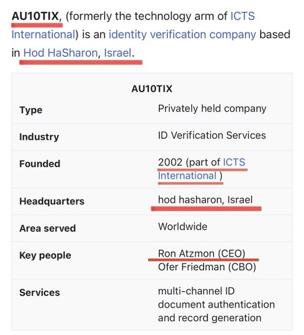The width and height of the screenshot is (304, 335).
Task: Click the Hod HaSharon link in intro
Action: coord(60,52)
